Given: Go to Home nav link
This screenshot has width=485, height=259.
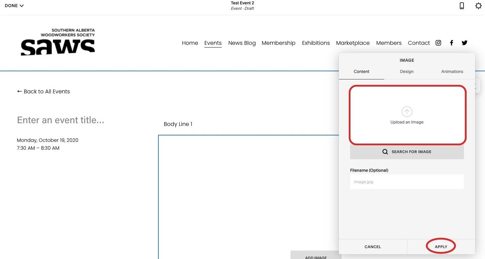Looking at the screenshot, I should (190, 43).
